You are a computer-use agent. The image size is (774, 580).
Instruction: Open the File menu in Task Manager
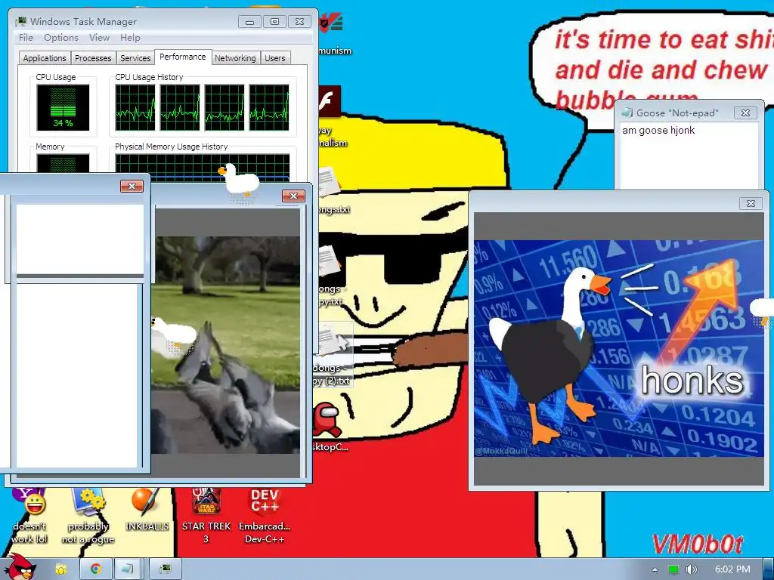click(x=26, y=38)
